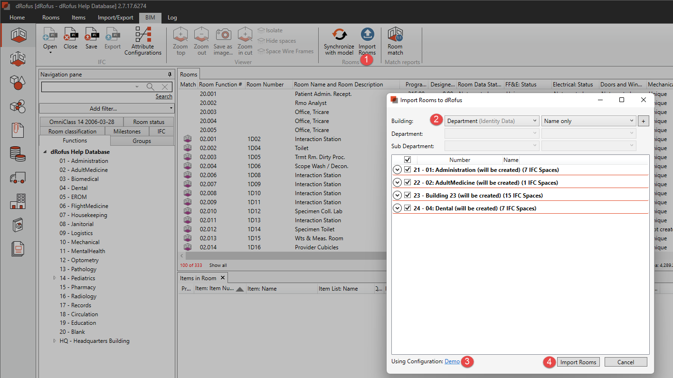Open the Demo configuration link
Image resolution: width=673 pixels, height=378 pixels.
pyautogui.click(x=452, y=361)
